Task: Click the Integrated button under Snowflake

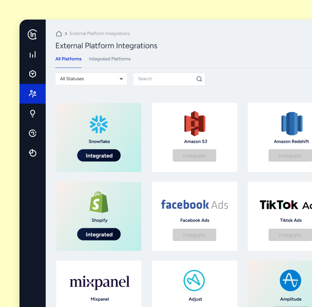Action: 99,156
